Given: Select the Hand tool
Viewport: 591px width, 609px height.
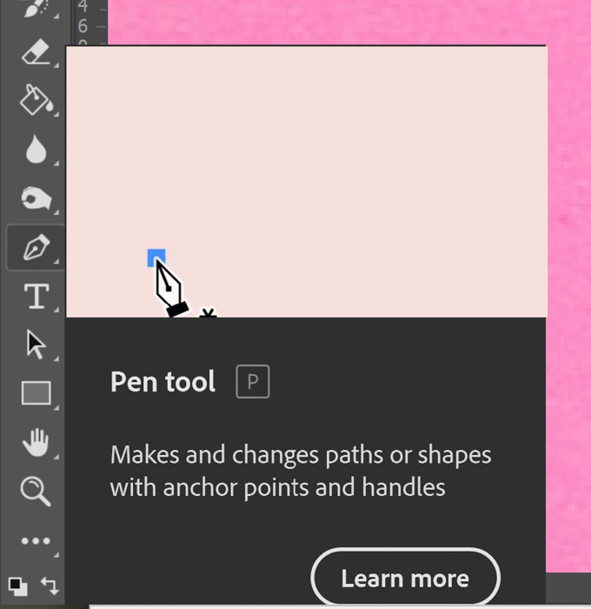Looking at the screenshot, I should click(36, 442).
